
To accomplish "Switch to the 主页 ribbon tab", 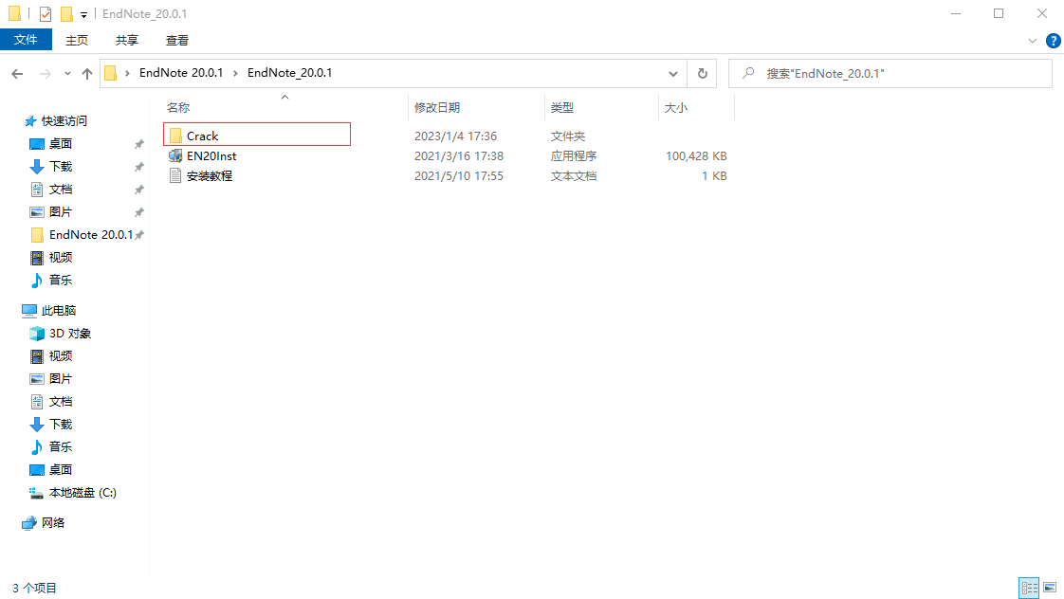I will pos(77,41).
